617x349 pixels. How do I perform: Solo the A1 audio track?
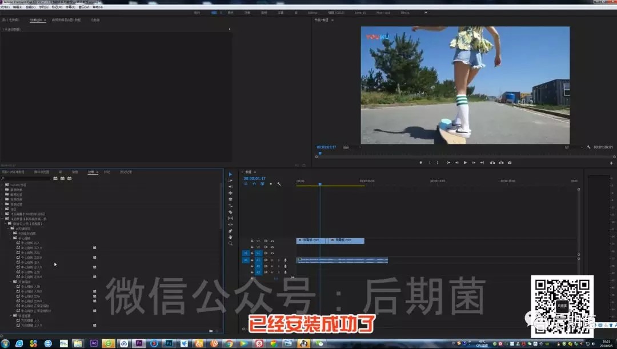tap(279, 260)
